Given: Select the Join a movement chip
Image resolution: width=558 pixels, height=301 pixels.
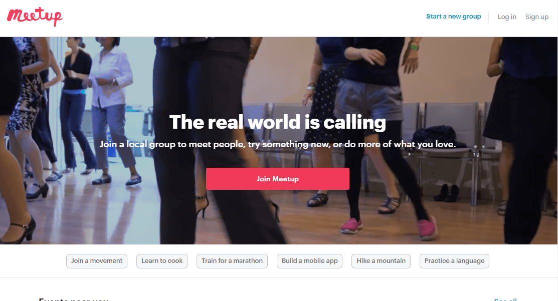Looking at the screenshot, I should (96, 261).
